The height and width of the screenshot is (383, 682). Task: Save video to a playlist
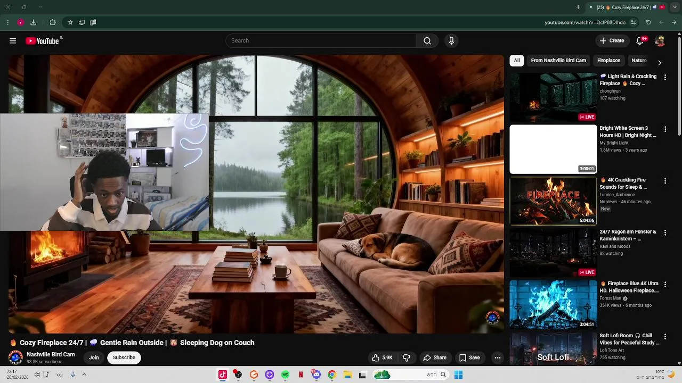click(x=469, y=358)
